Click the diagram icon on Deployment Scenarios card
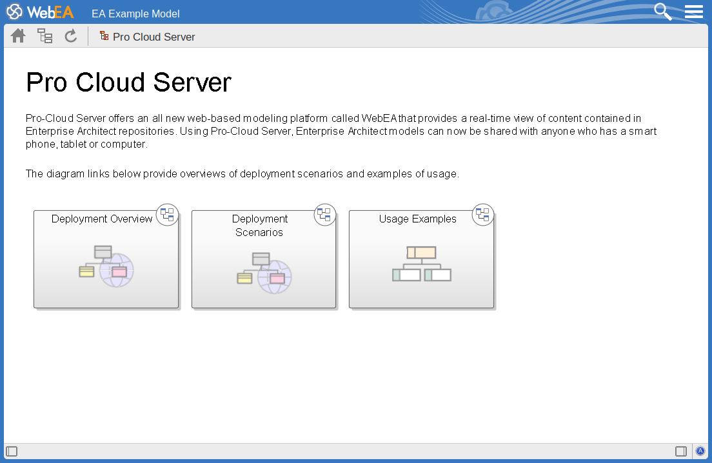 pos(324,215)
